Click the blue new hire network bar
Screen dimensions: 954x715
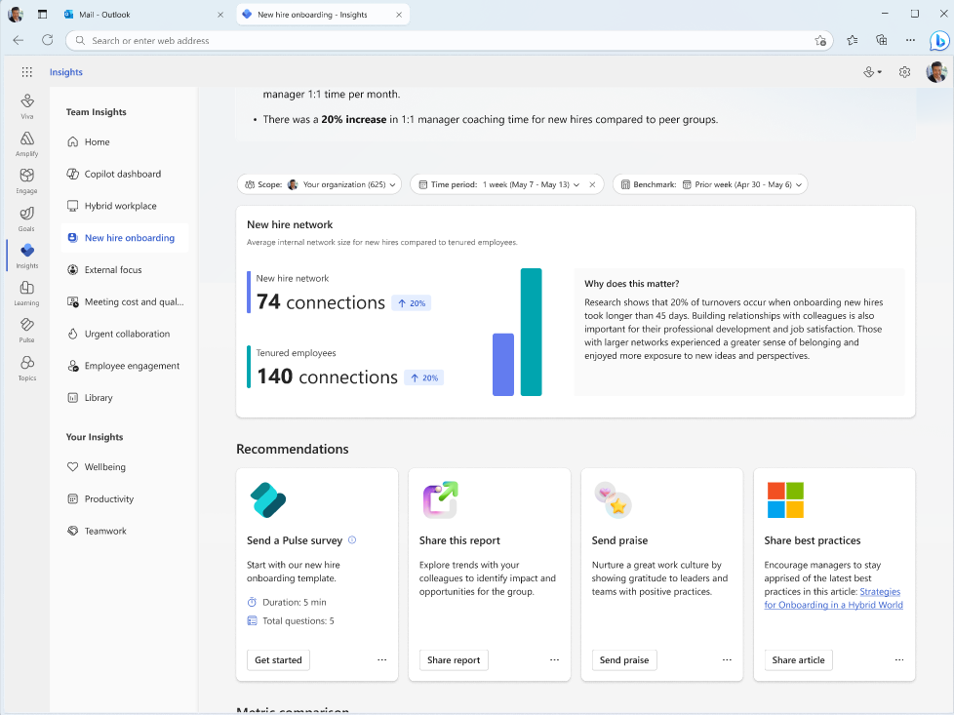[503, 365]
